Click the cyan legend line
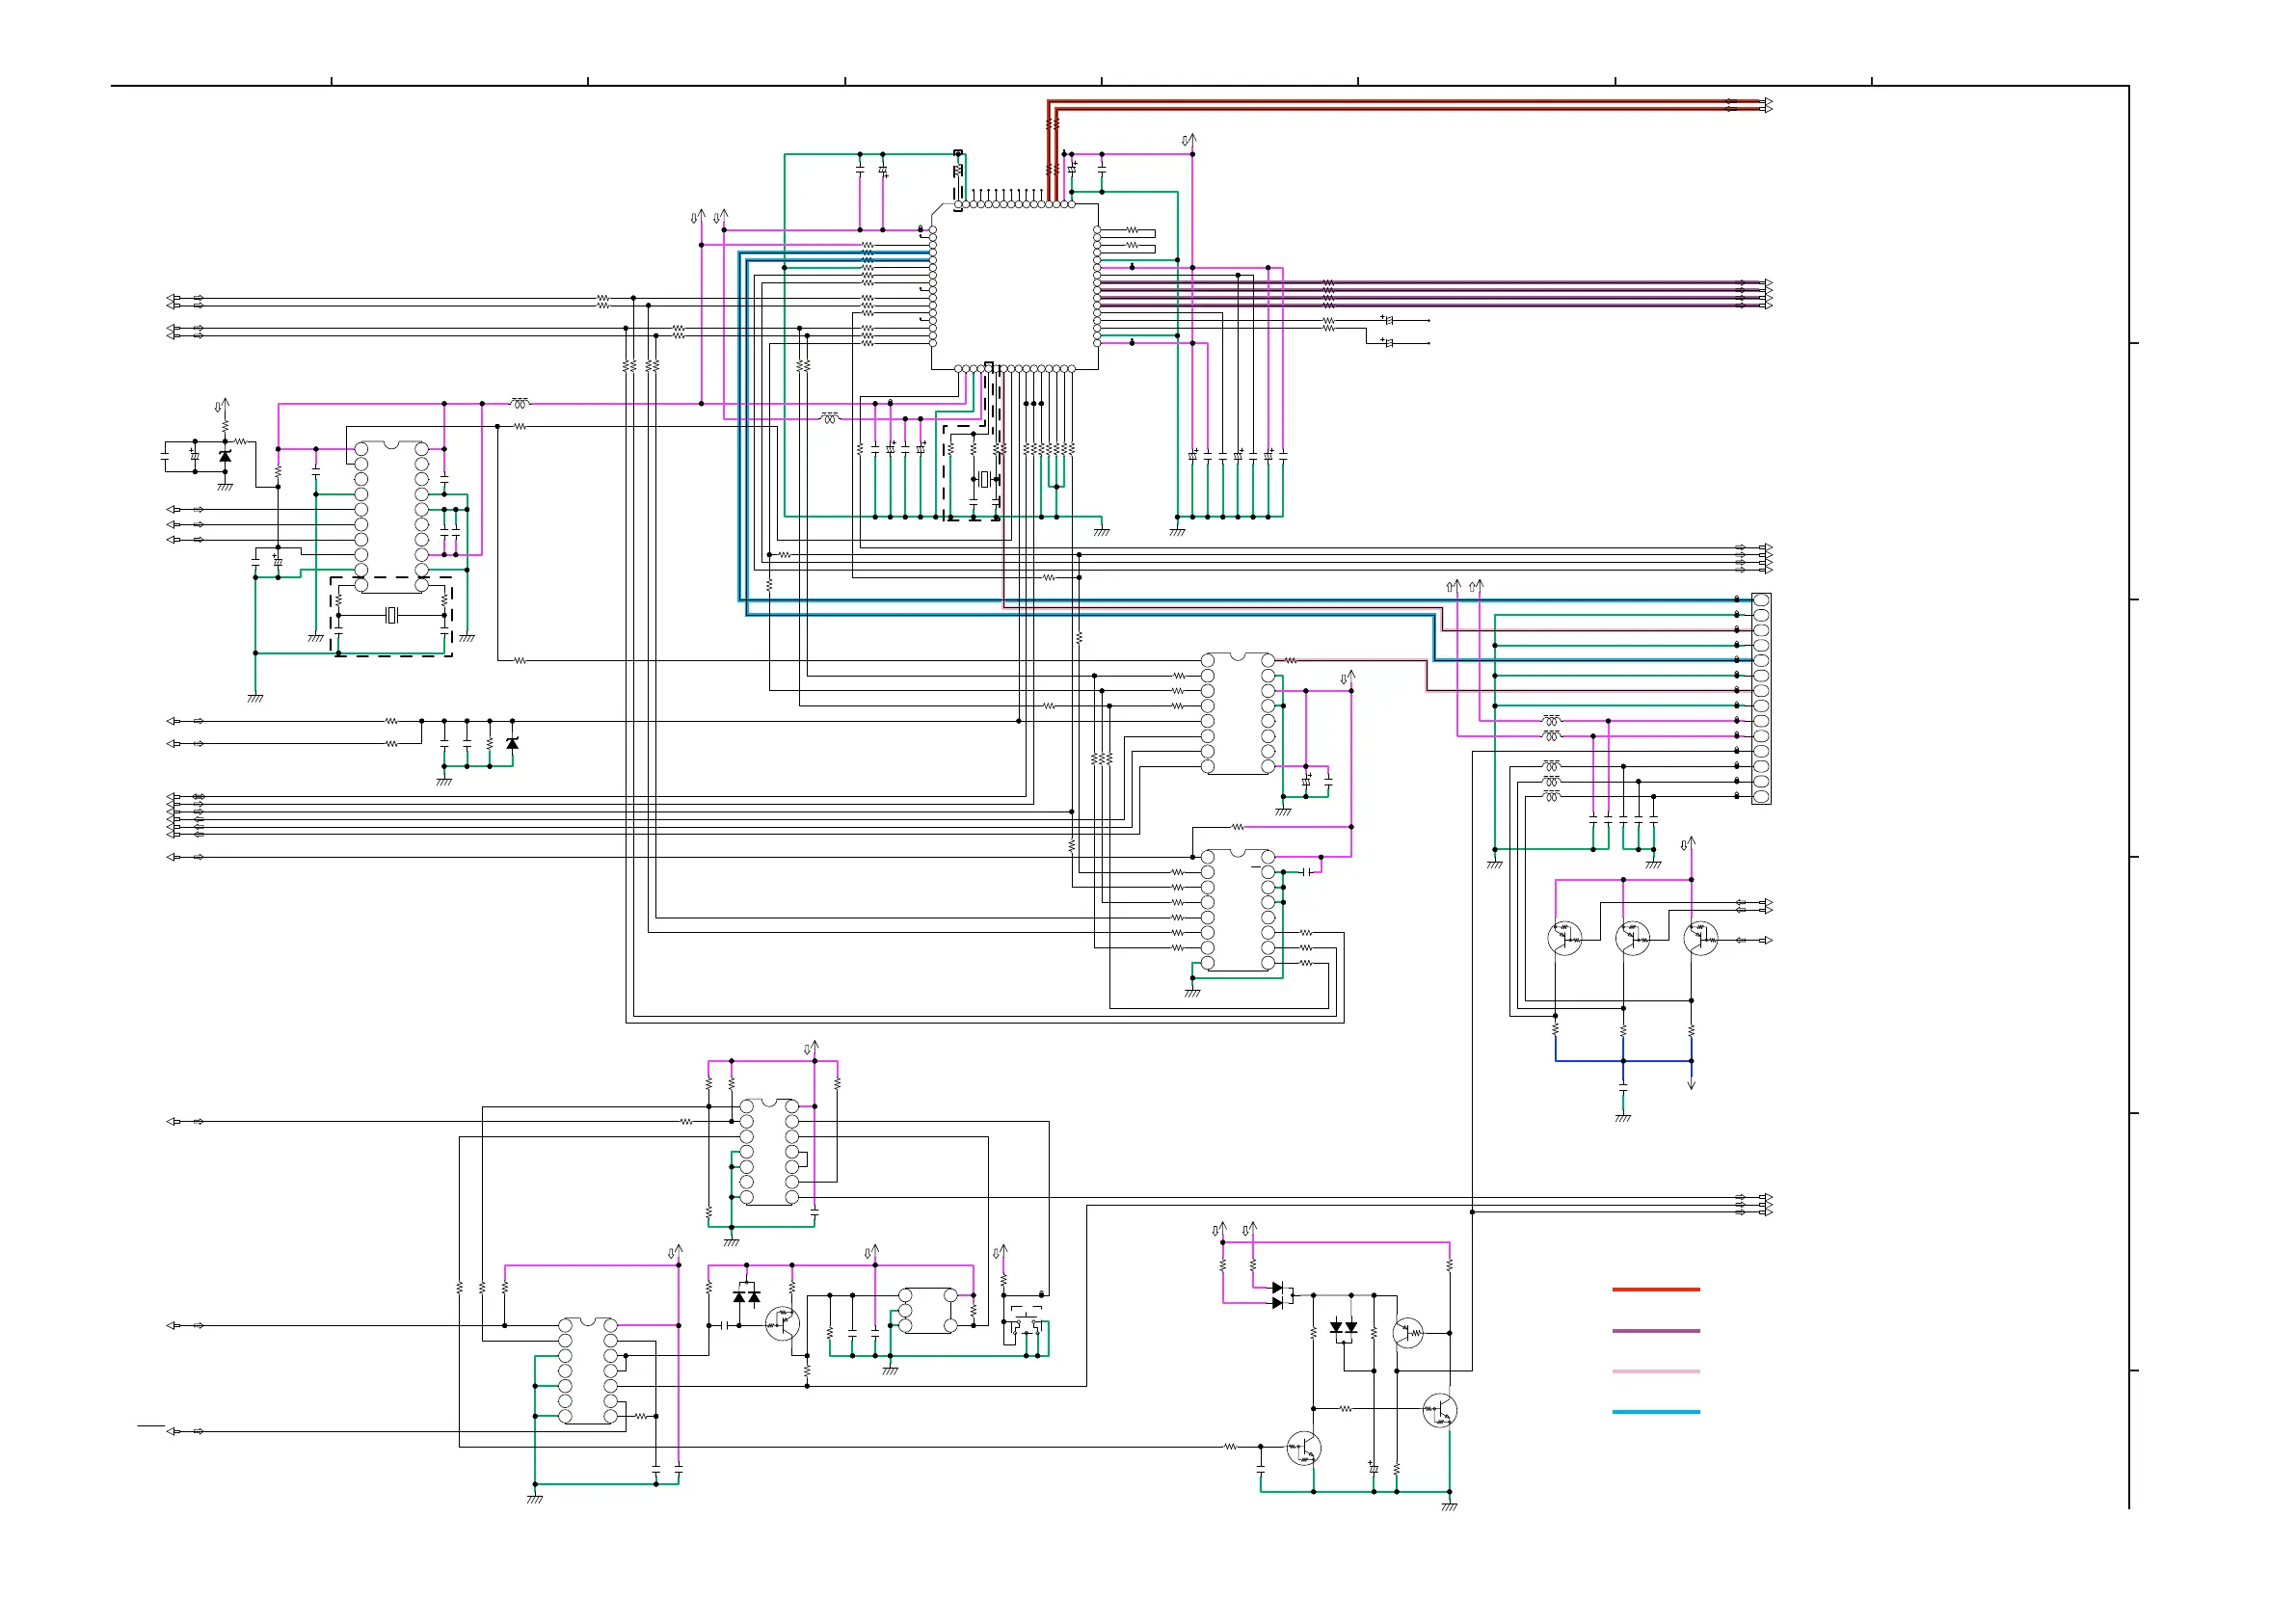Image resolution: width=2296 pixels, height=1623 pixels. point(1655,1412)
